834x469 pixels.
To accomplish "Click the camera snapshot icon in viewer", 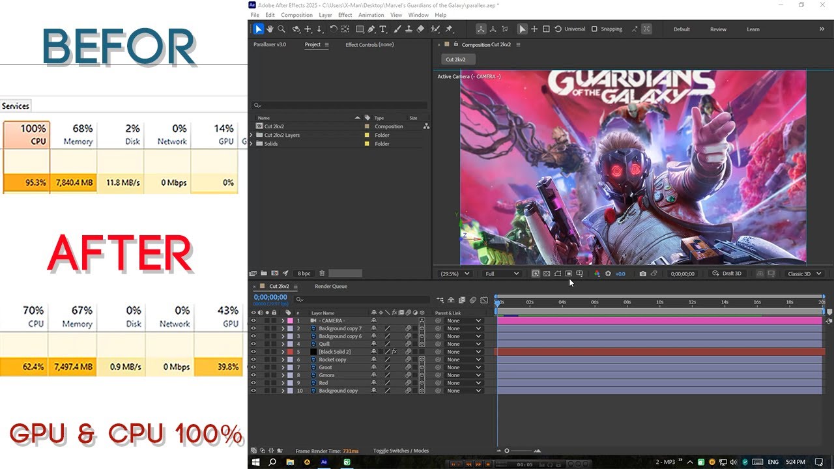I will (643, 274).
